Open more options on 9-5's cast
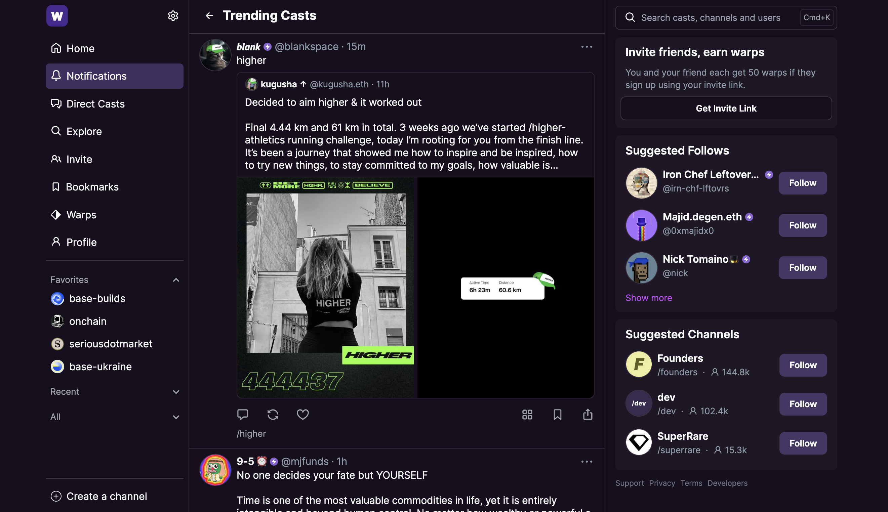Screen dimensions: 888x512 coord(587,462)
